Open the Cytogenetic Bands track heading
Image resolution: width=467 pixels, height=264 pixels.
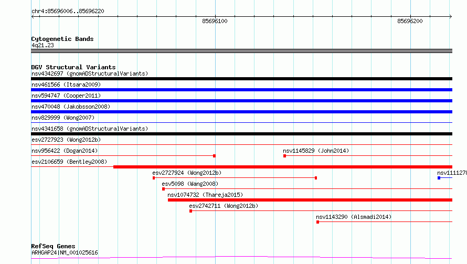62,39
